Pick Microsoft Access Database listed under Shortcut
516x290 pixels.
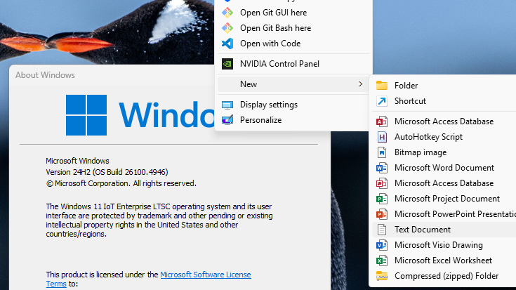tap(444, 121)
